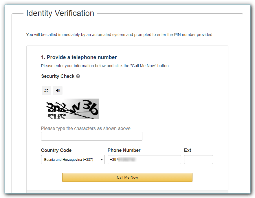Image resolution: width=255 pixels, height=198 pixels.
Task: Click the Phone Number label
Action: pyautogui.click(x=124, y=150)
